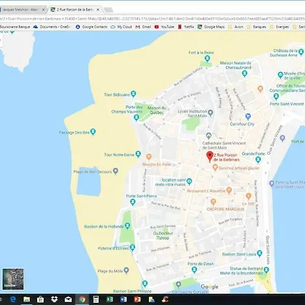Select the Musée d'histoire de la ville pin
Image resolution: width=305 pixels, height=305 pixels.
[x=280, y=75]
